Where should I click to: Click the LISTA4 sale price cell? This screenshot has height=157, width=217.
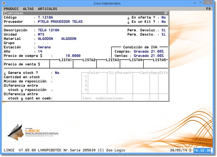pyautogui.click(x=131, y=64)
